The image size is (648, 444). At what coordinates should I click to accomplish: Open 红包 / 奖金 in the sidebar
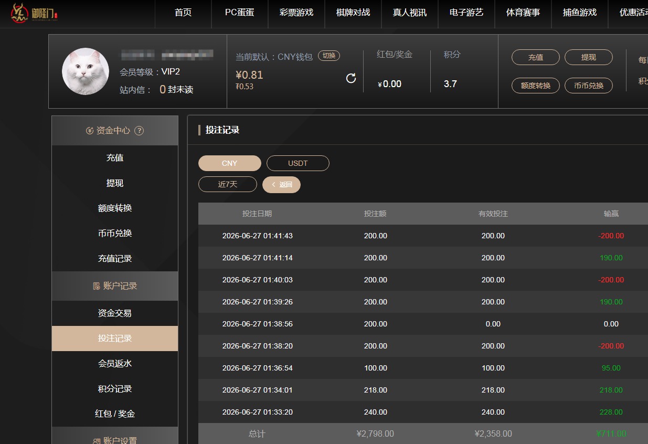click(x=115, y=414)
